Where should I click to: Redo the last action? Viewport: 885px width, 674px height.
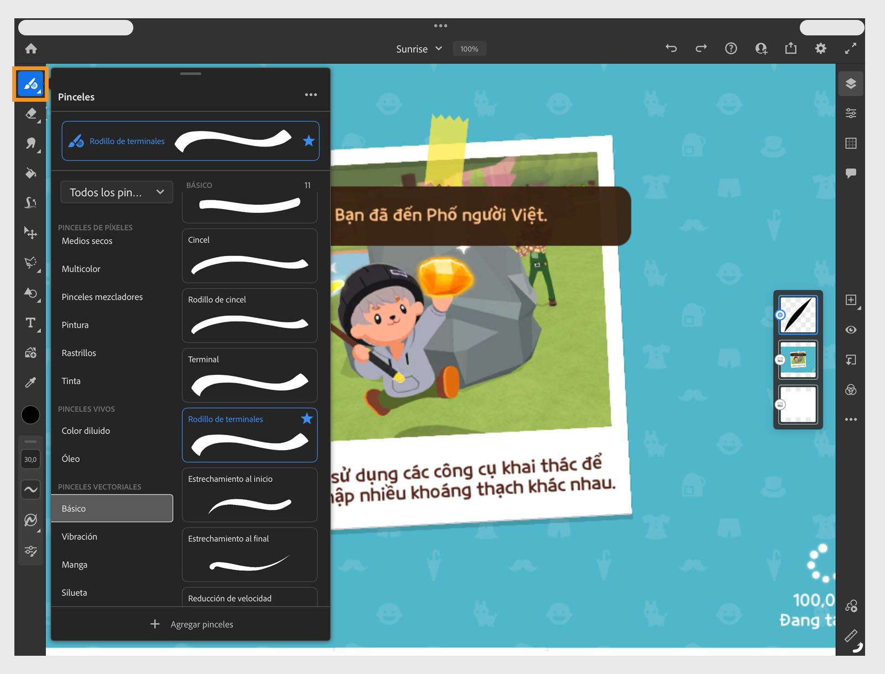click(701, 49)
